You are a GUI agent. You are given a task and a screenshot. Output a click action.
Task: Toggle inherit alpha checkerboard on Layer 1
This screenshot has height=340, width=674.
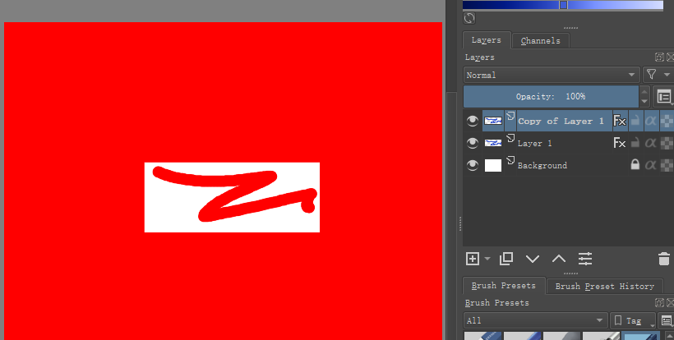click(x=667, y=143)
